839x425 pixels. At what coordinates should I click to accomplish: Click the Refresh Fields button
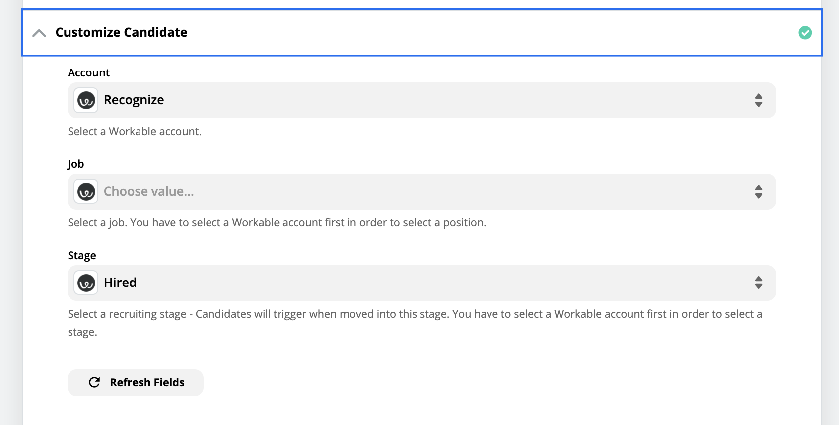pyautogui.click(x=135, y=382)
